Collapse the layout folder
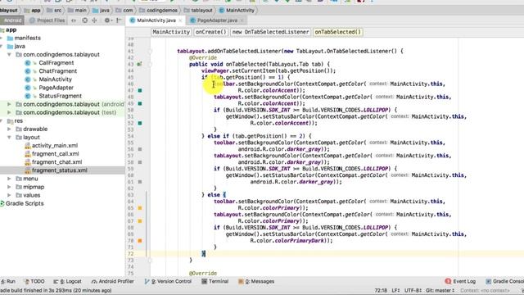Screen dimensions: 524x295 9,137
